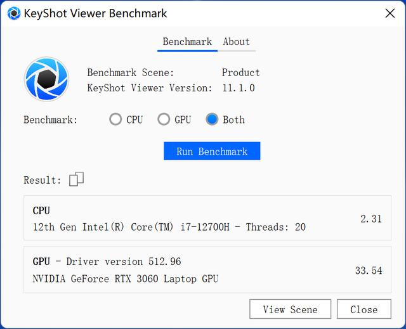Viewport: 406px width, 329px height.
Task: Click the GPU result panel
Action: coord(207,270)
